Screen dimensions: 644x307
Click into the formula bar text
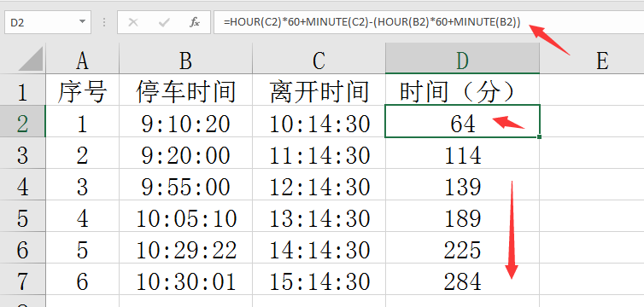429,22
